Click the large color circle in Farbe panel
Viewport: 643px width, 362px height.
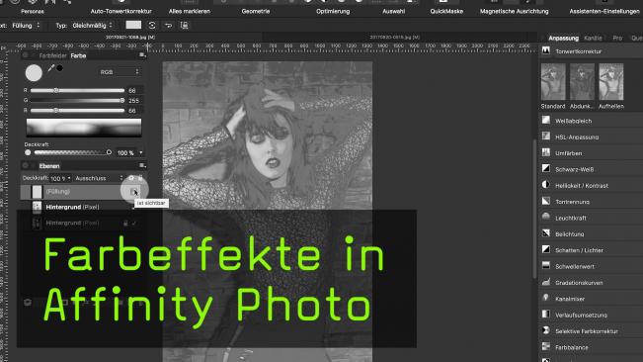click(x=34, y=73)
